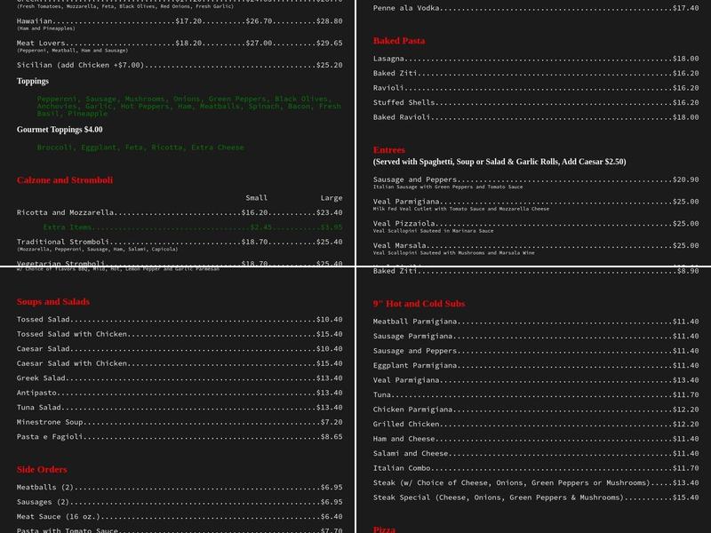Click the red Entrees heading

click(x=389, y=150)
